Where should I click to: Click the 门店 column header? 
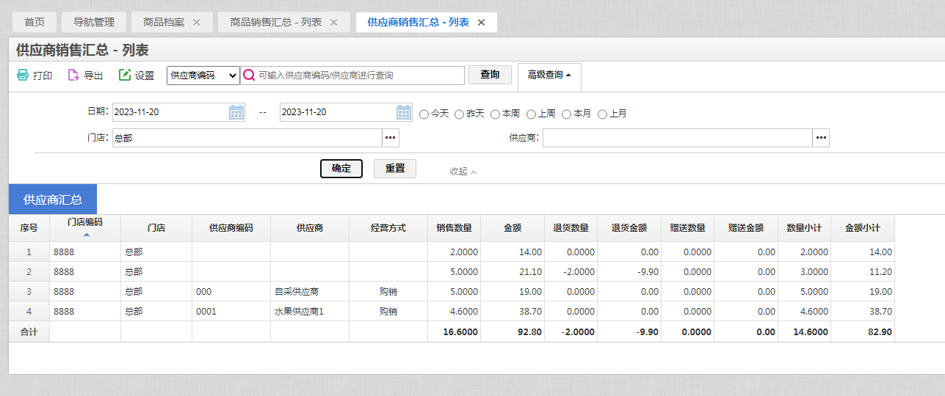(x=156, y=228)
